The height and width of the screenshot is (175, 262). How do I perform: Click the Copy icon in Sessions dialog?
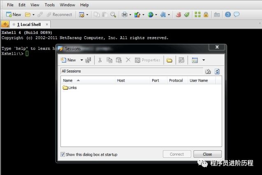coord(109,60)
